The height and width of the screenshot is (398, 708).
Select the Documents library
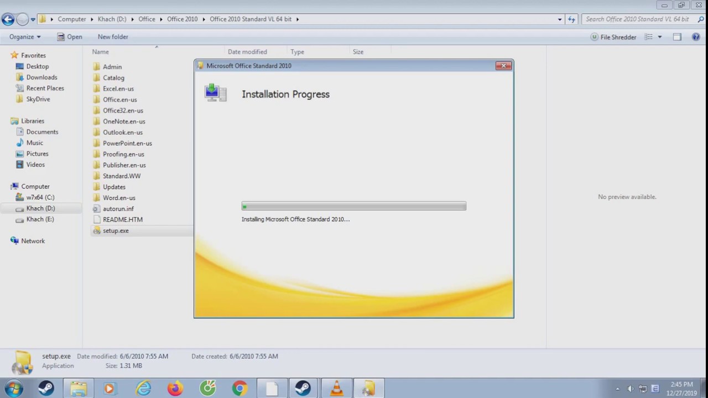pyautogui.click(x=42, y=132)
